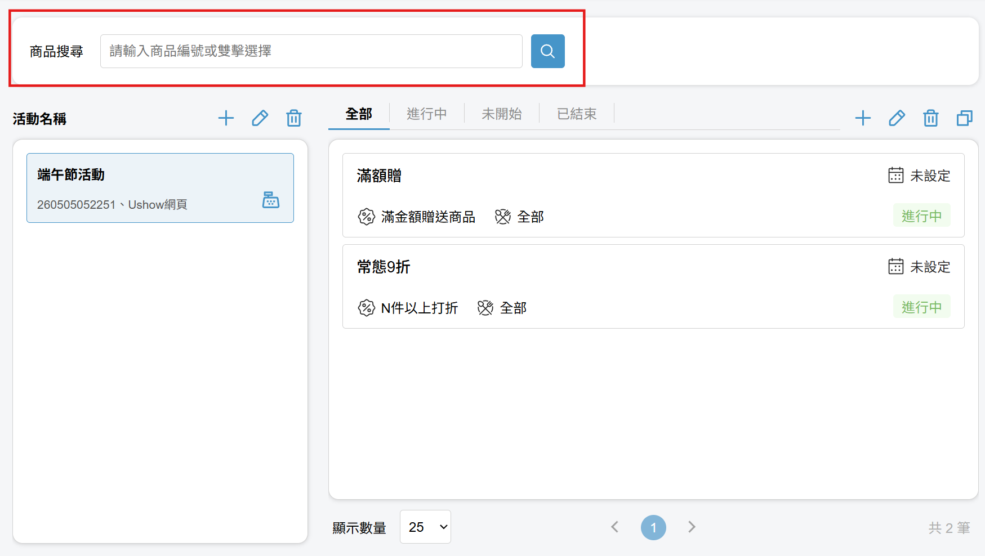Screen dimensions: 985x556
Task: Click the copy duplicate icon beside the tabs
Action: point(965,118)
